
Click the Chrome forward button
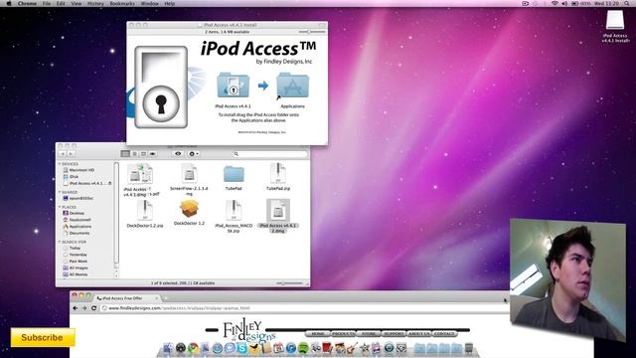84,308
